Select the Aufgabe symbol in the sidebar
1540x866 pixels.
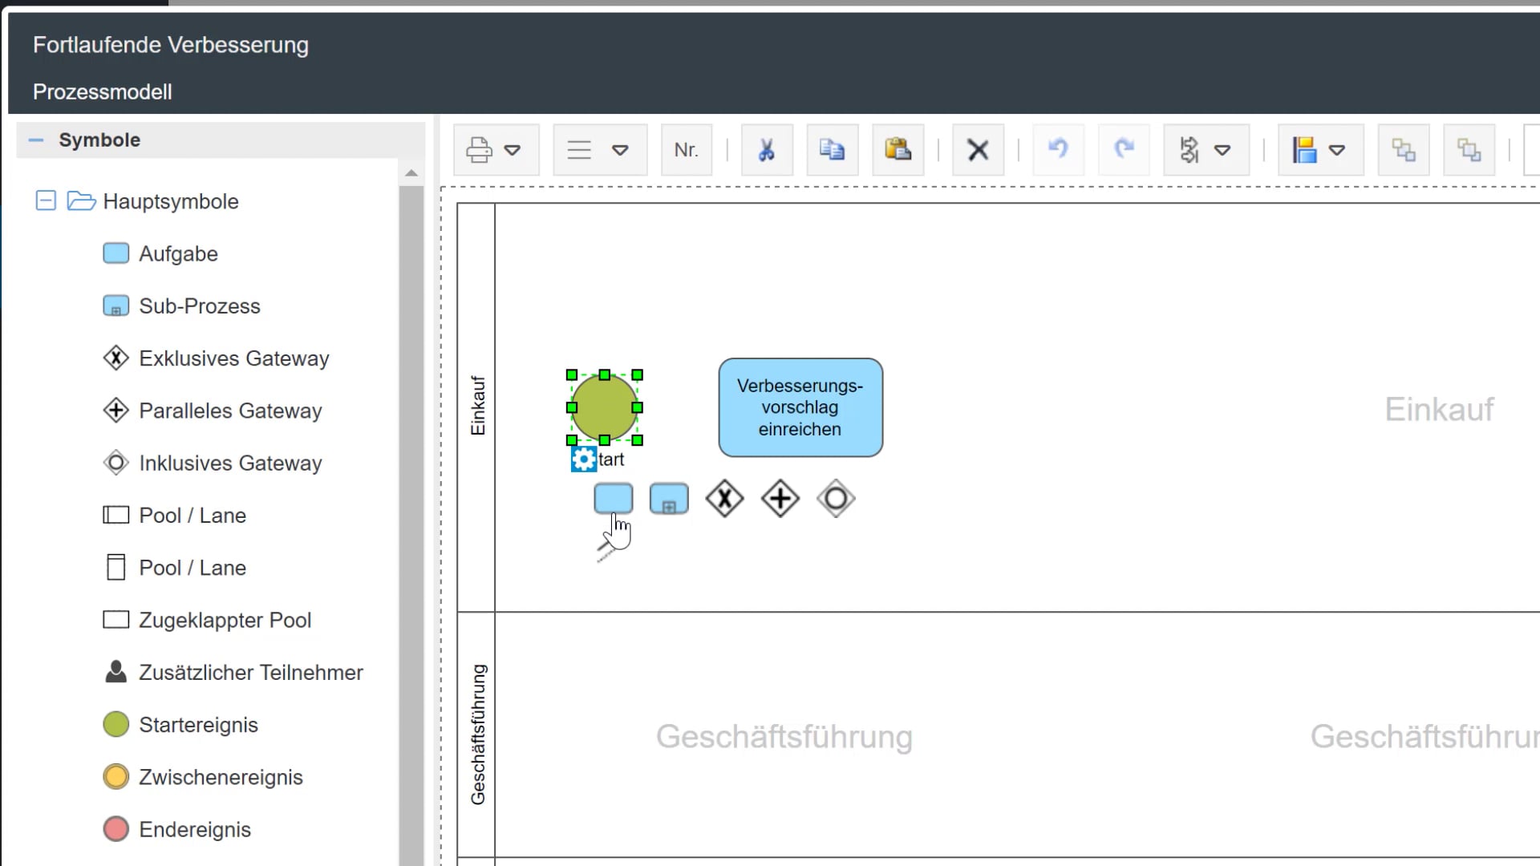coord(178,253)
